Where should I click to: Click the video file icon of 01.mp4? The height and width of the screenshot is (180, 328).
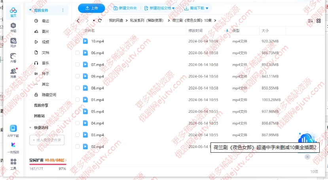coord(85,100)
